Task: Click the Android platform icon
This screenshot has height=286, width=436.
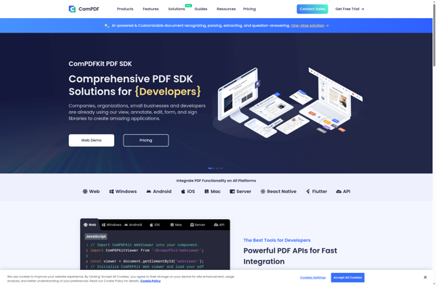Action: point(149,192)
